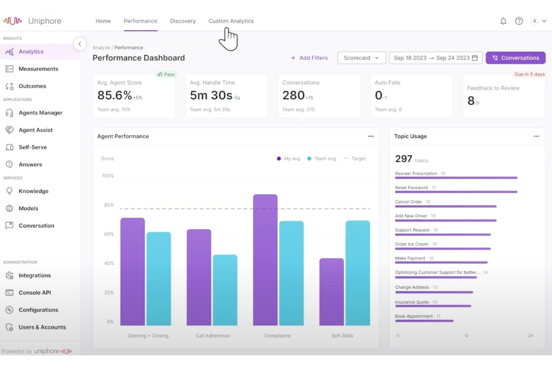
Task: Select the Self-Serve panel icon
Action: click(9, 147)
